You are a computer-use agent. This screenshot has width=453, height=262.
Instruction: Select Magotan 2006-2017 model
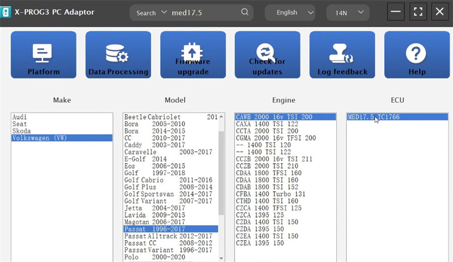tap(171, 222)
